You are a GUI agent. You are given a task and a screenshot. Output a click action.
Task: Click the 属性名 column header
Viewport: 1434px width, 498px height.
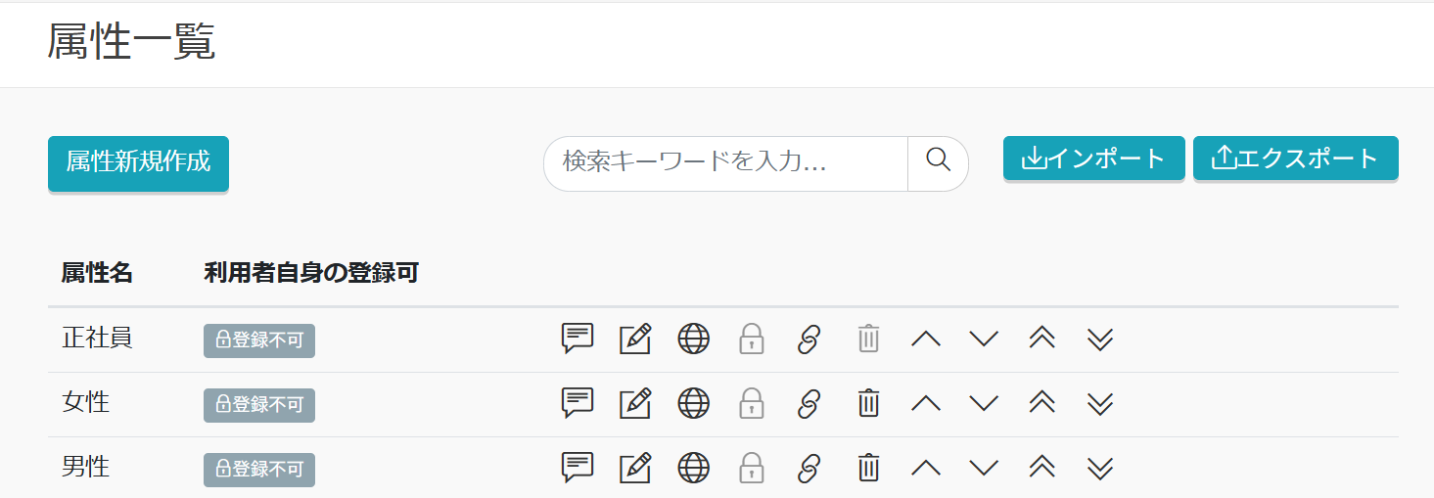[x=97, y=273]
